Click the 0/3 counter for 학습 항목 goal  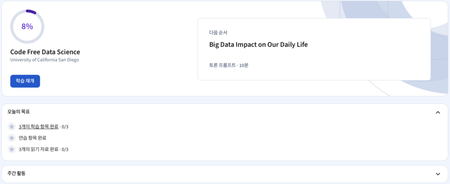65,126
